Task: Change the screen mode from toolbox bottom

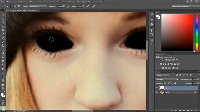Action: click(x=3, y=104)
